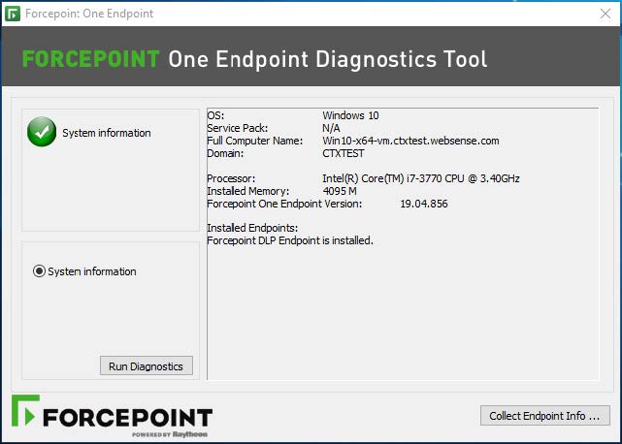
Task: Click System information label beside the checkmark
Action: click(107, 133)
